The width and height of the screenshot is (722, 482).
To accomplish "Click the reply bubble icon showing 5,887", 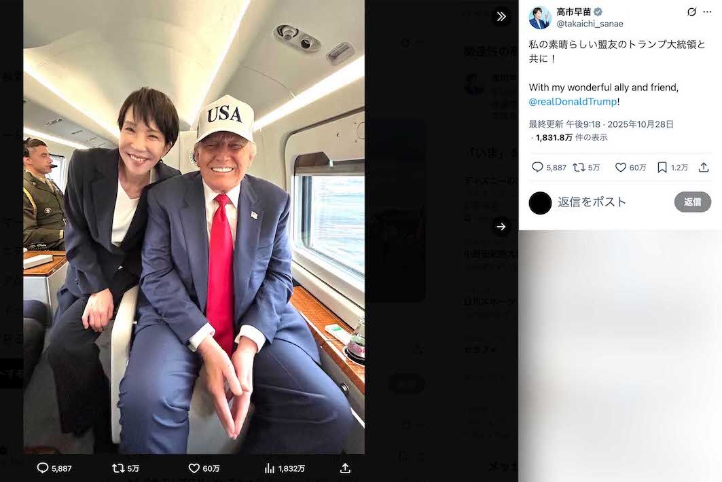I will pyautogui.click(x=537, y=167).
